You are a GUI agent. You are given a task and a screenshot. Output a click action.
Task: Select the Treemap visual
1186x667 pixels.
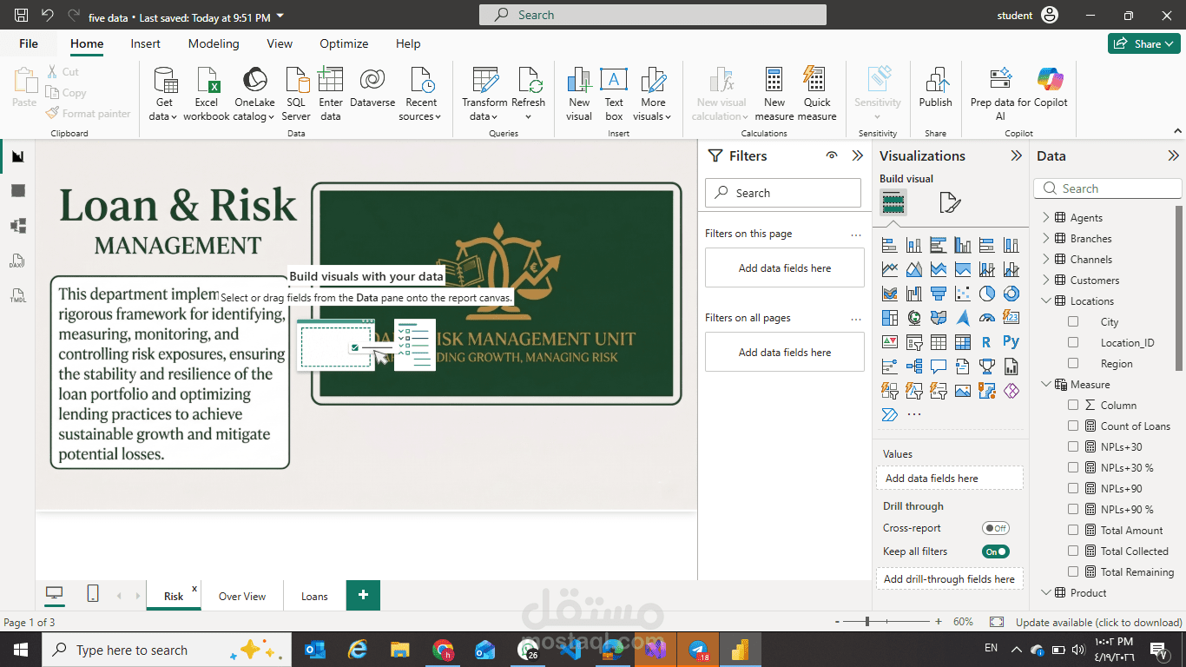(x=889, y=318)
